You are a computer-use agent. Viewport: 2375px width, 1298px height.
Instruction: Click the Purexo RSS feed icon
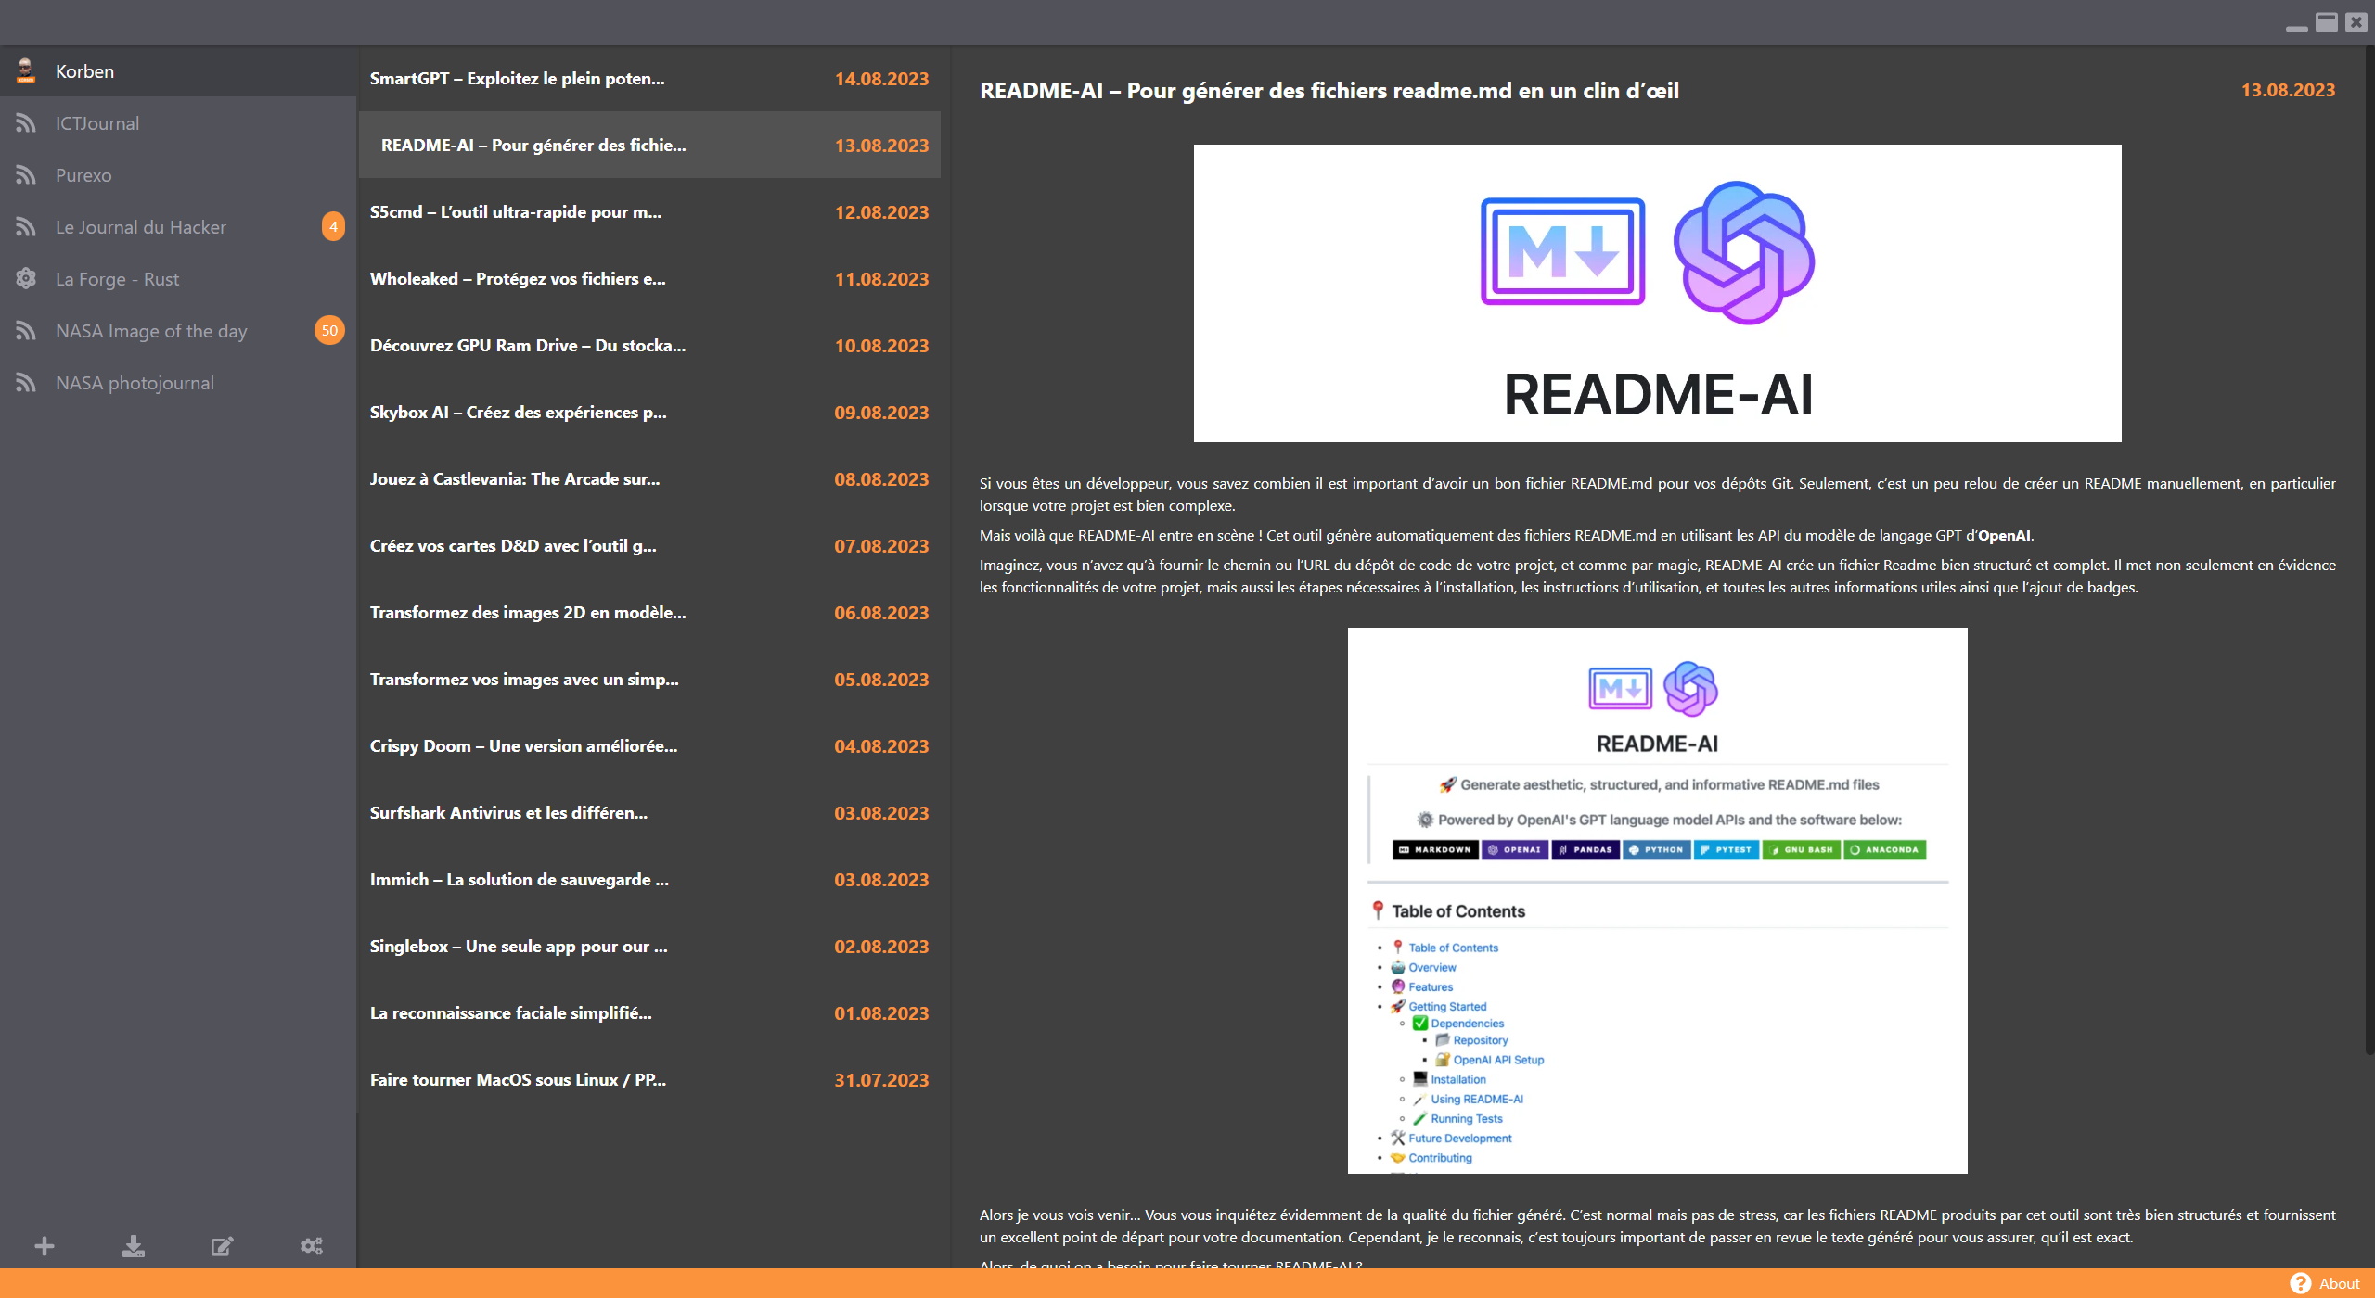(x=26, y=175)
